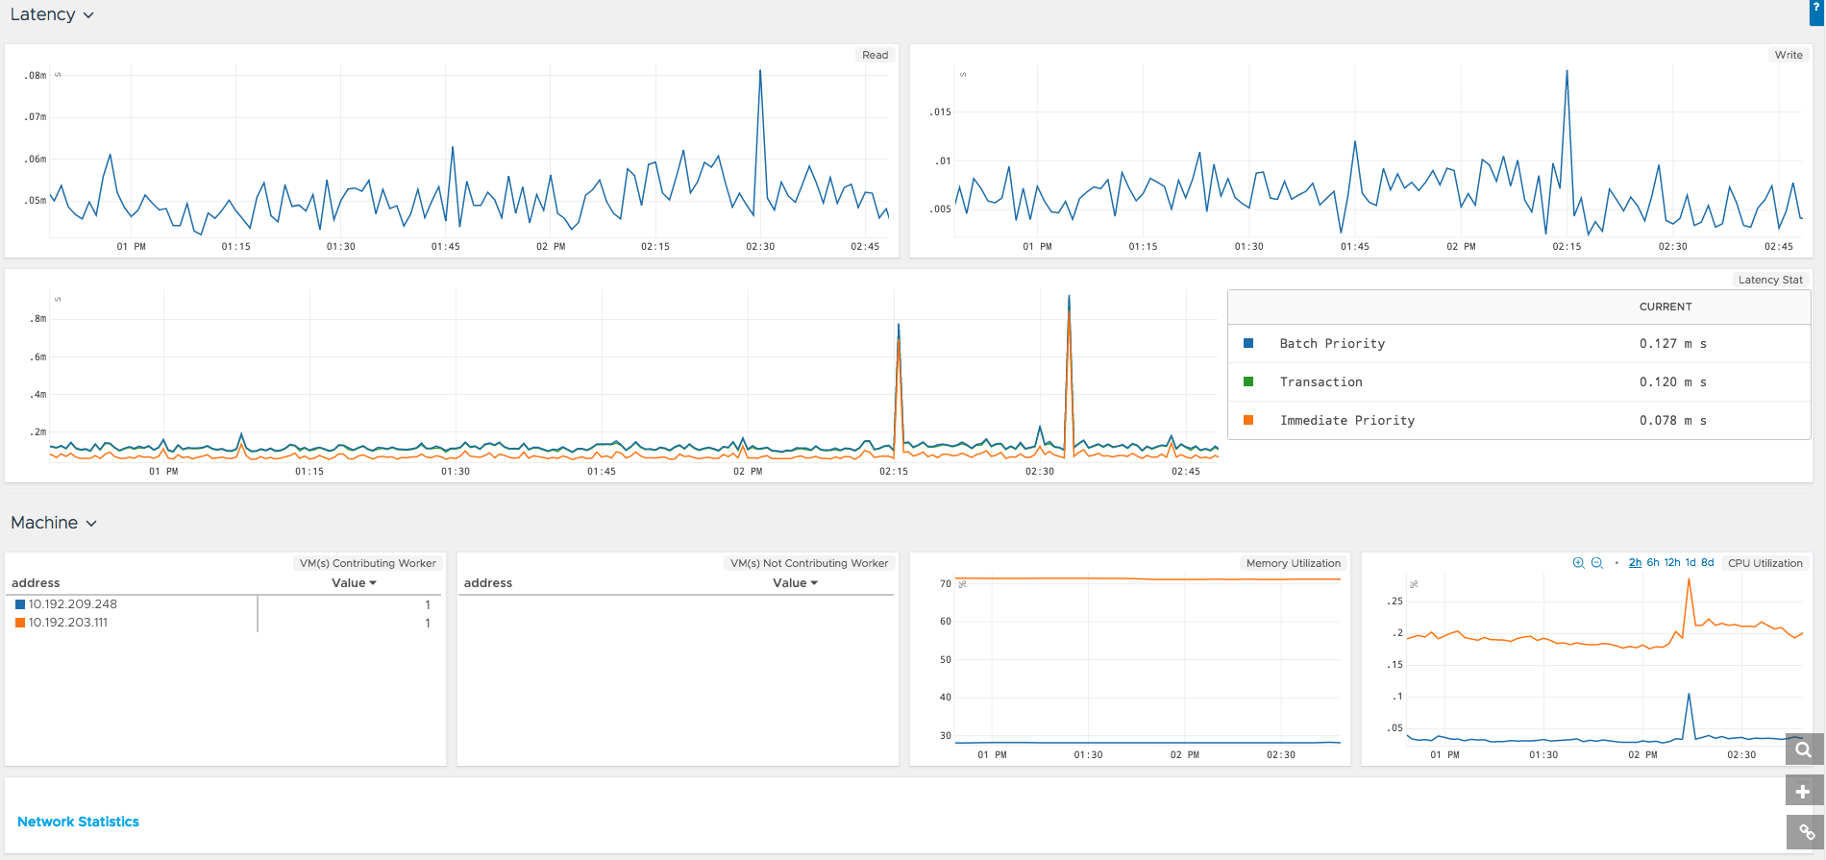Click the 0.127 m s current value
Viewport: 1826px width, 860px height.
click(x=1673, y=343)
